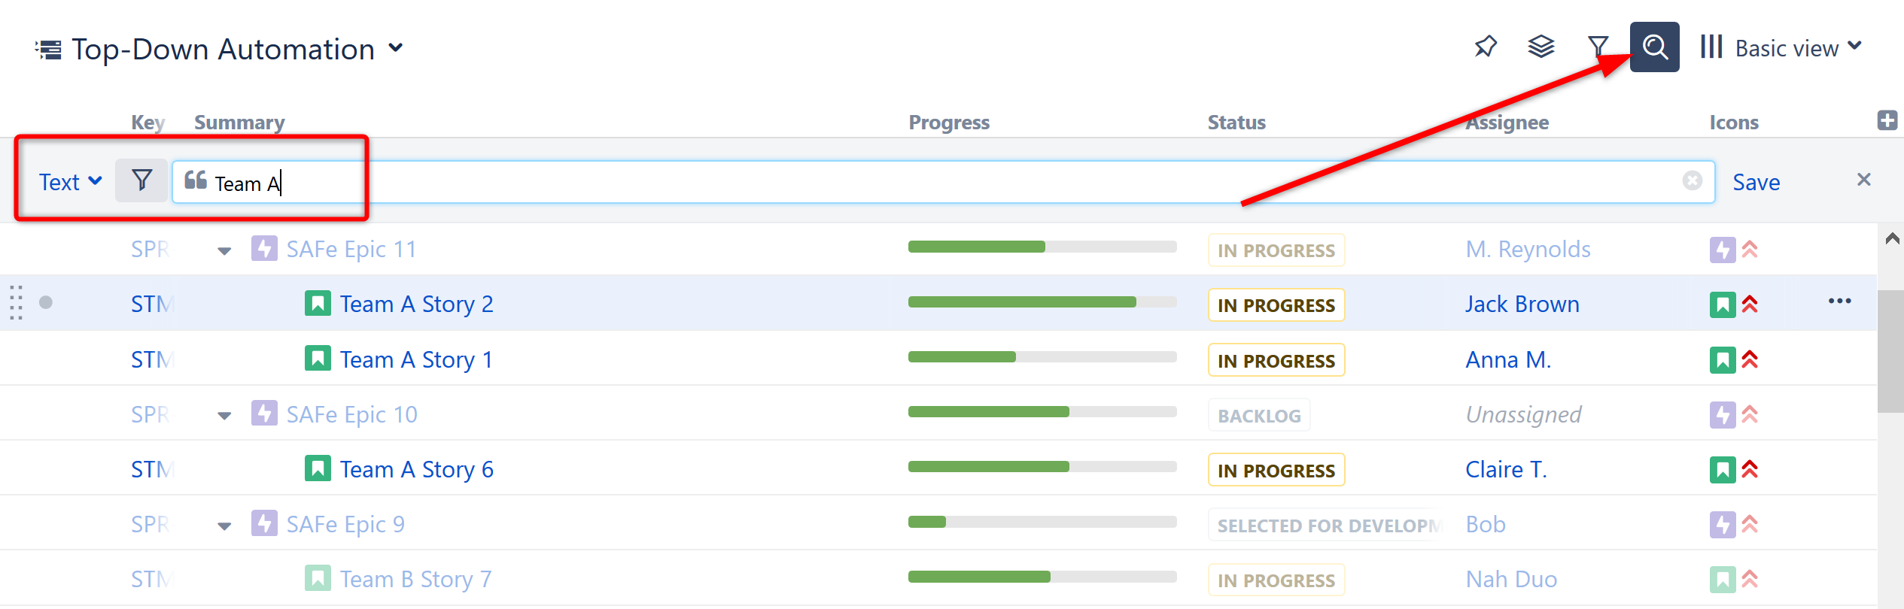The height and width of the screenshot is (609, 1904).
Task: Open Team A Story 2 issue
Action: [x=416, y=304]
